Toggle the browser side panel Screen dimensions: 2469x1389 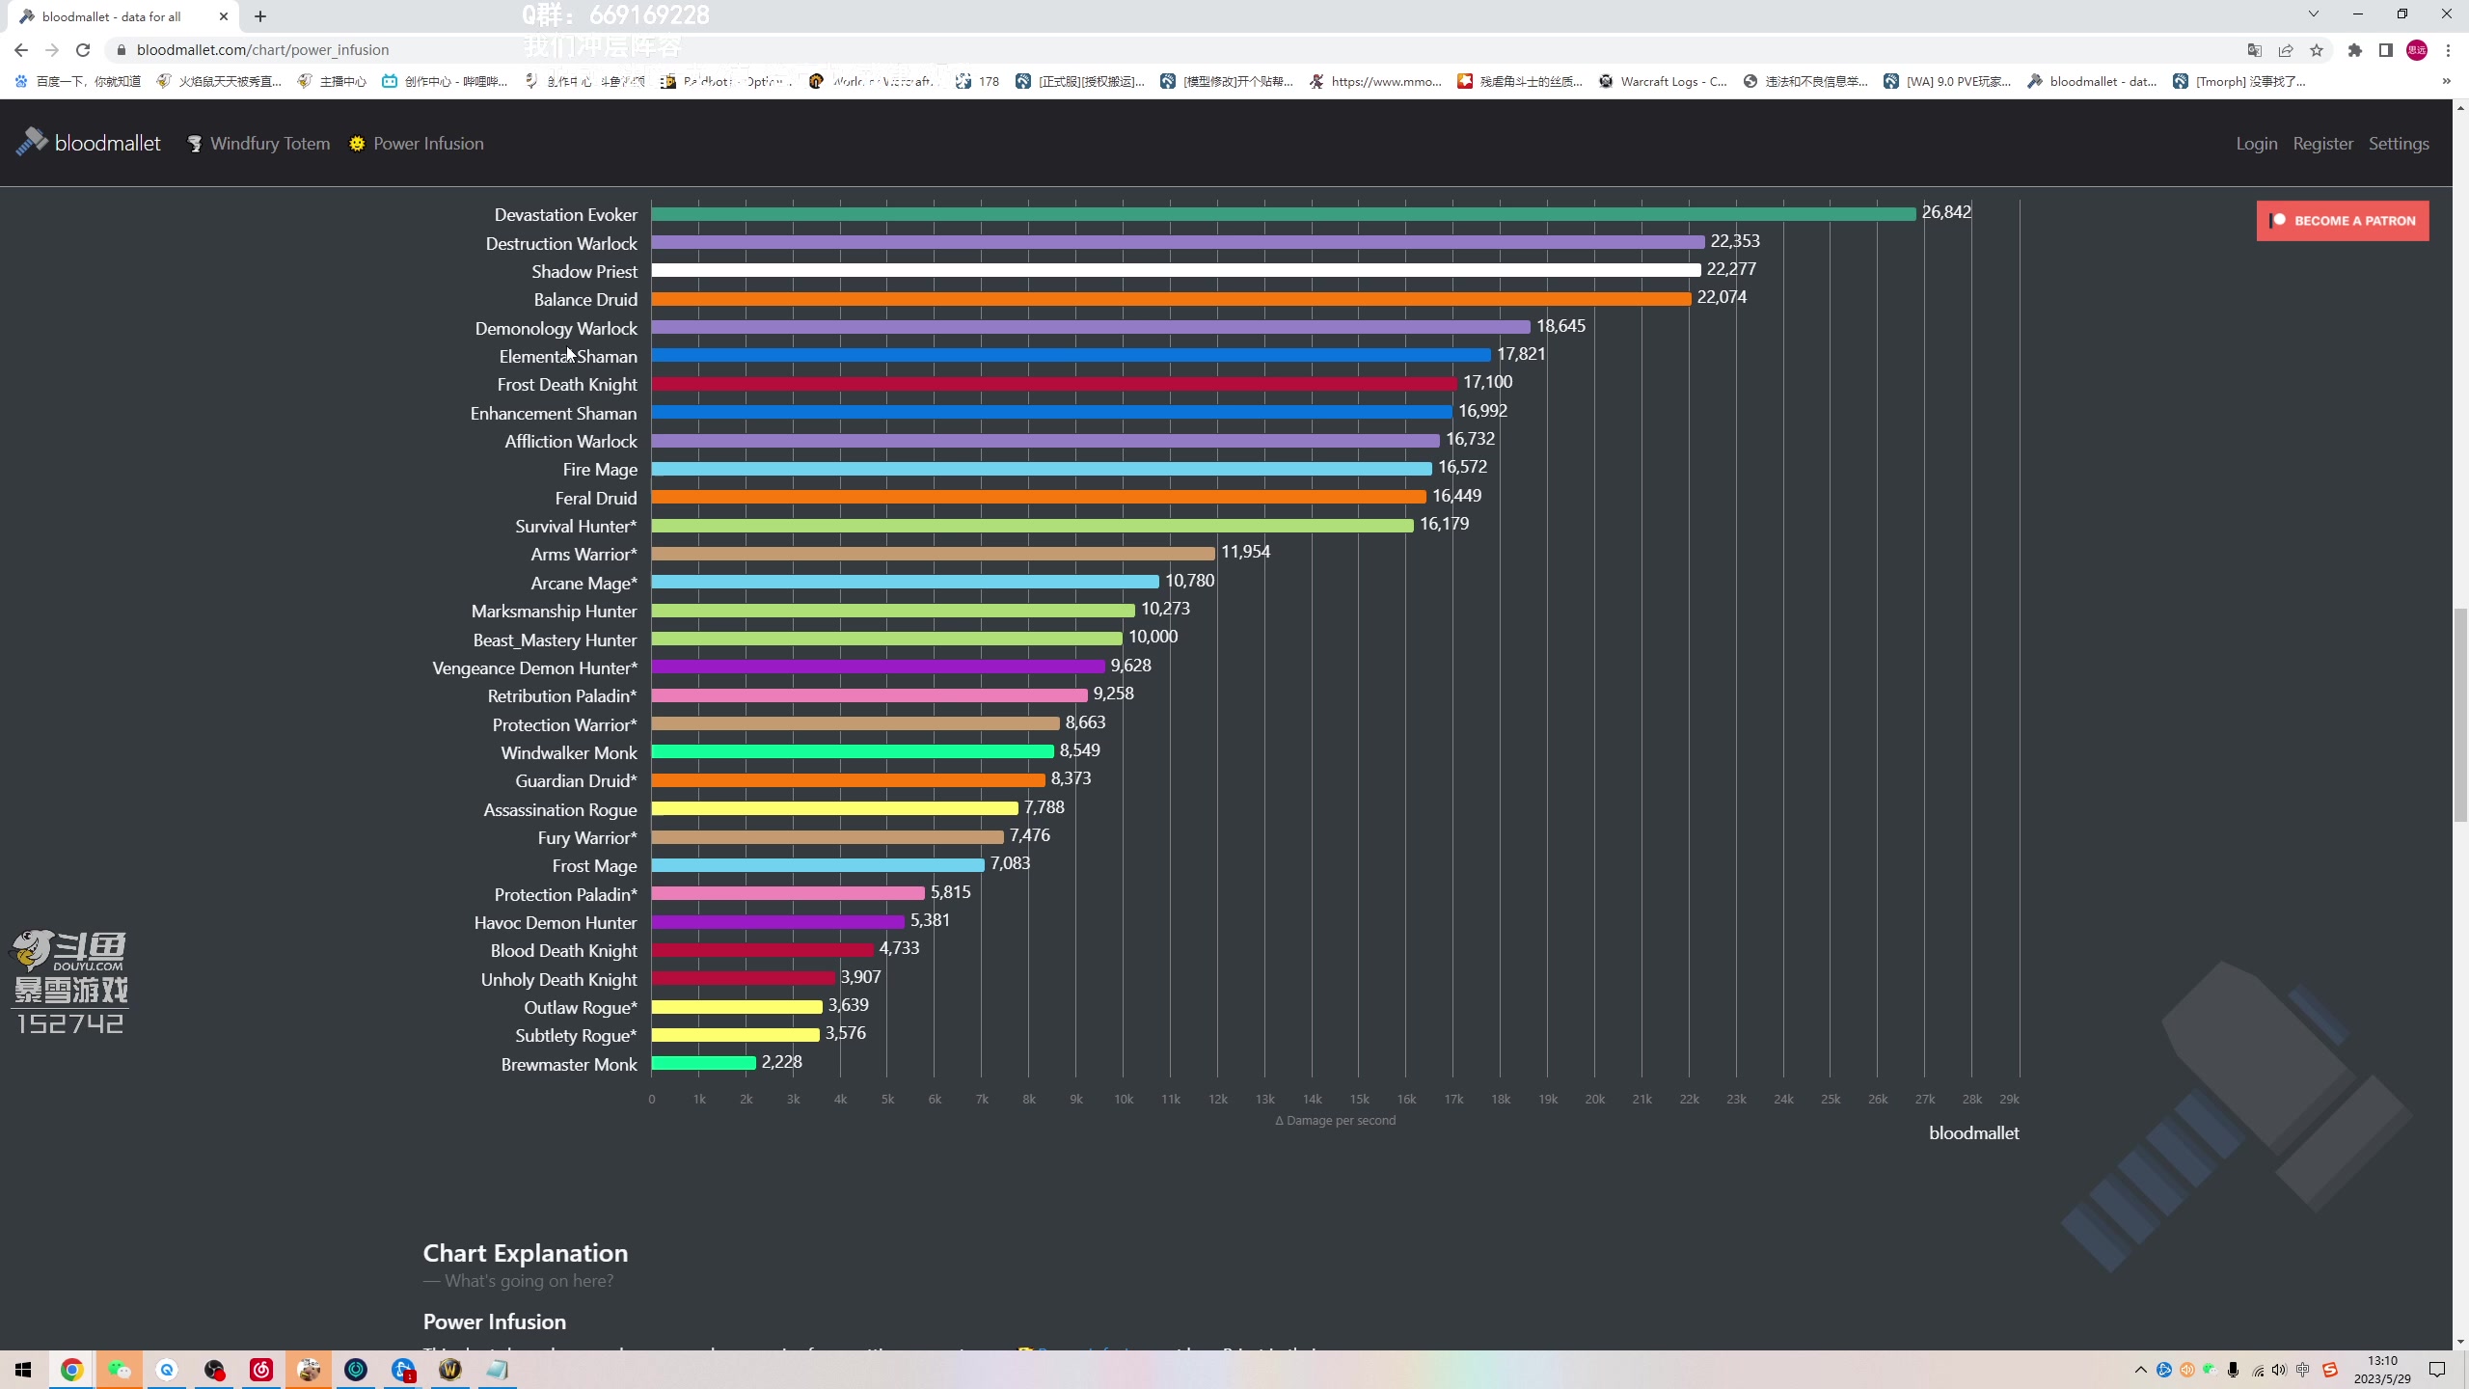(x=2386, y=50)
